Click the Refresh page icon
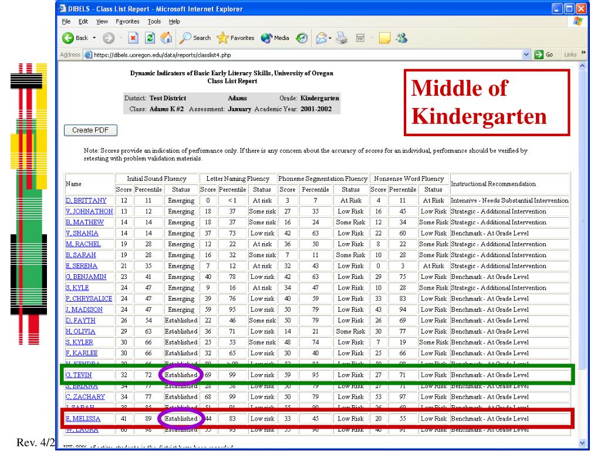601x451 pixels. coord(150,38)
